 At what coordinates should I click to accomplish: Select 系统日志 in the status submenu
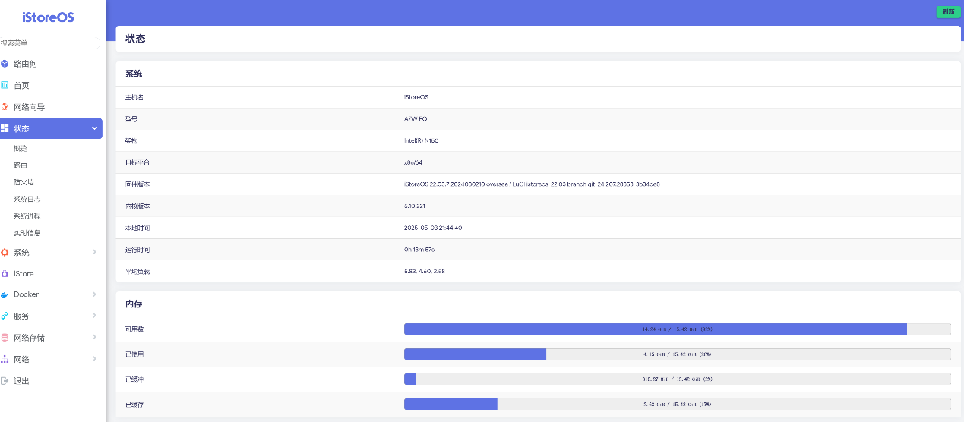(27, 199)
